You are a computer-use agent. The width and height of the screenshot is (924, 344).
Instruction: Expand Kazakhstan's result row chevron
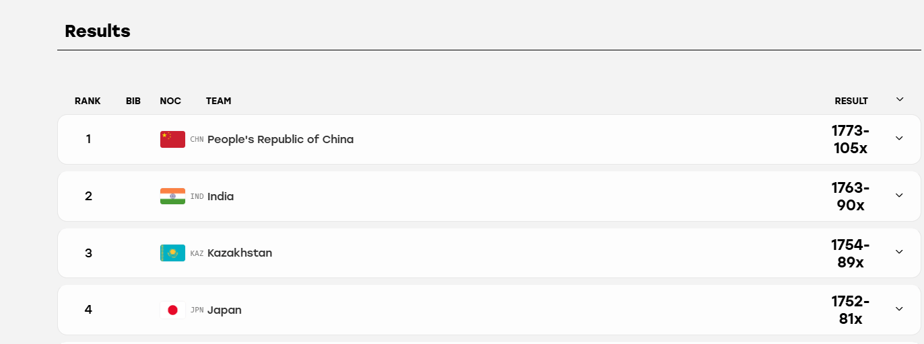pyautogui.click(x=899, y=252)
